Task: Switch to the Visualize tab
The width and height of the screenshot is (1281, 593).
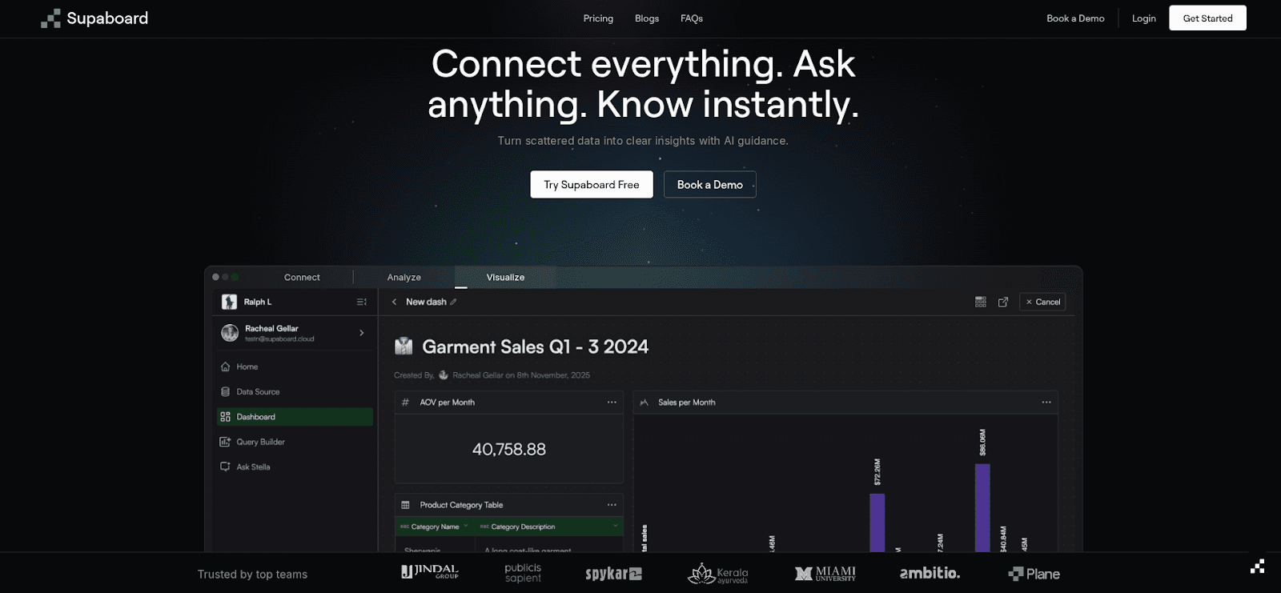Action: tap(506, 277)
